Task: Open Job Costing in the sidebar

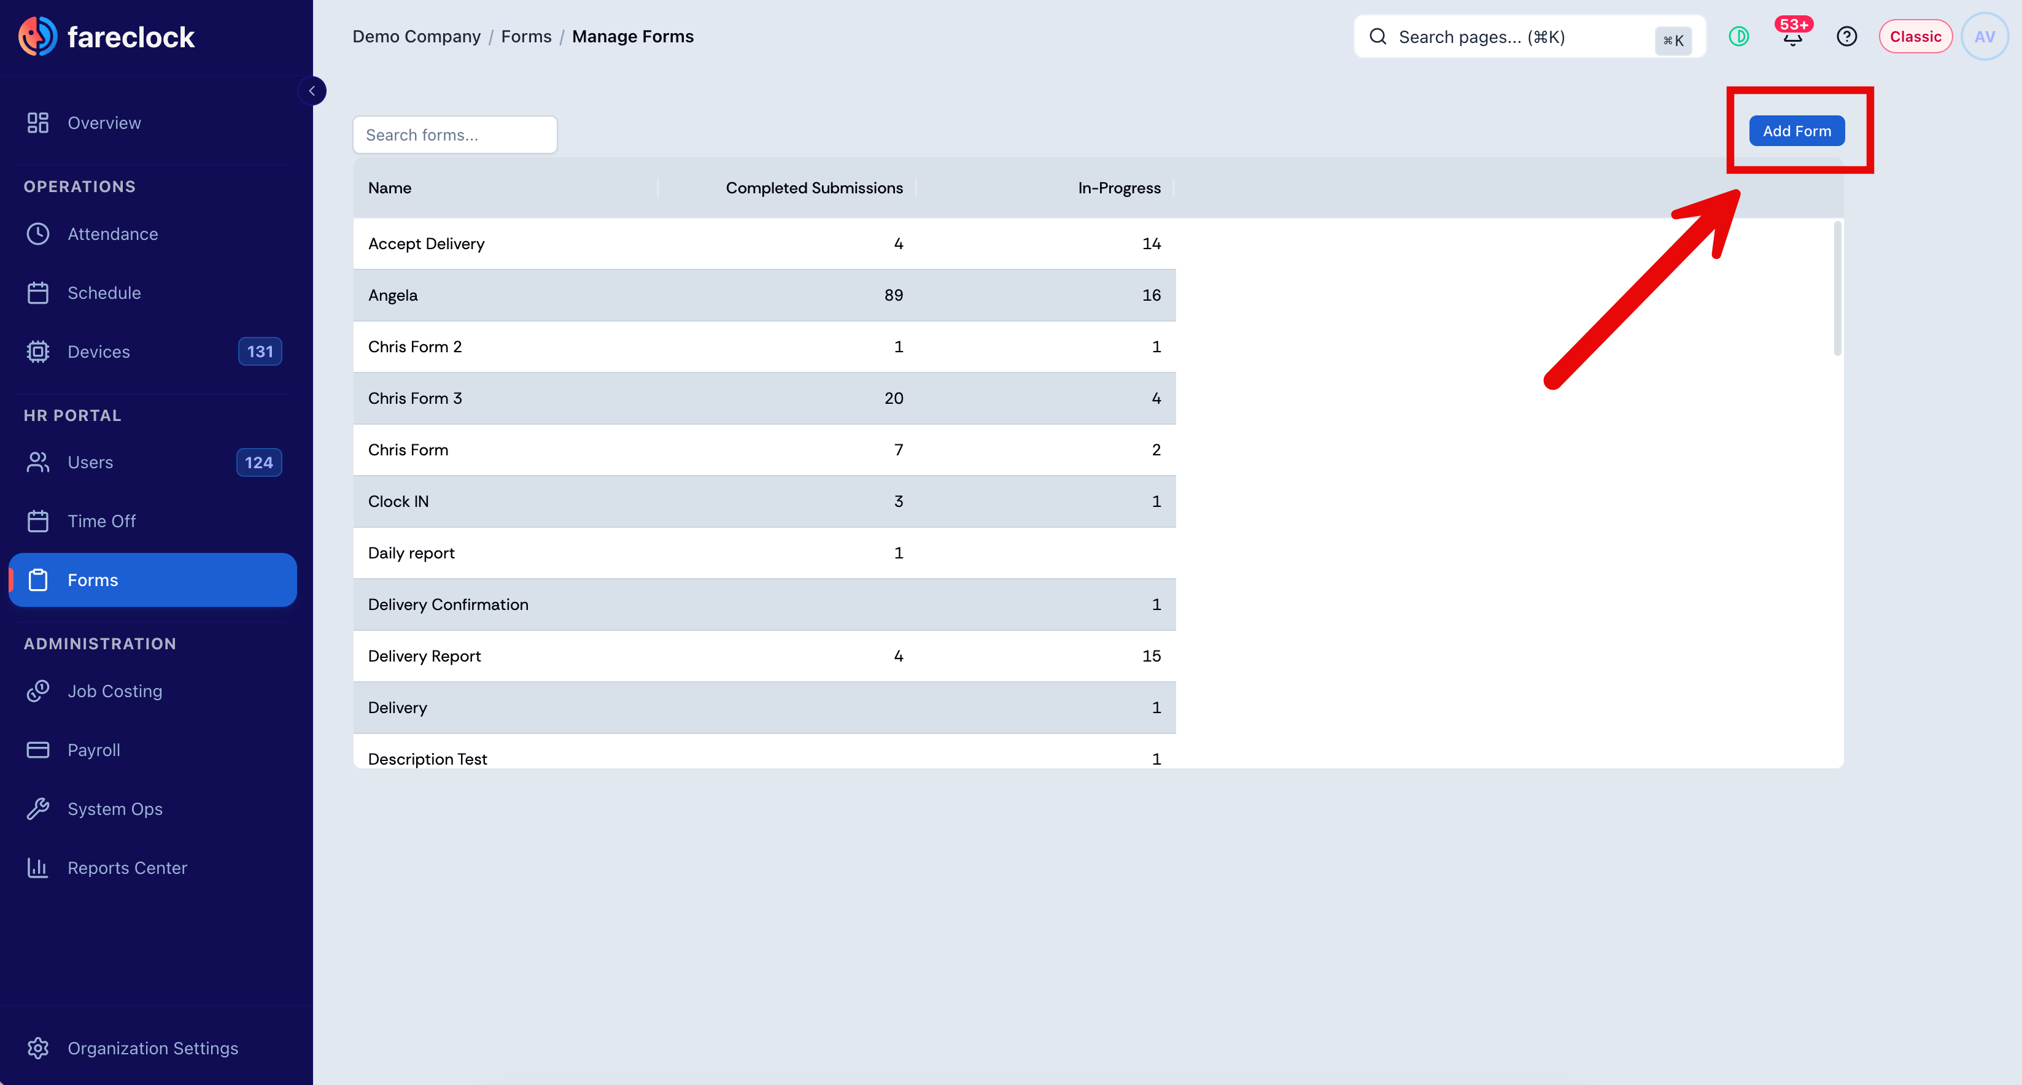Action: click(x=153, y=691)
